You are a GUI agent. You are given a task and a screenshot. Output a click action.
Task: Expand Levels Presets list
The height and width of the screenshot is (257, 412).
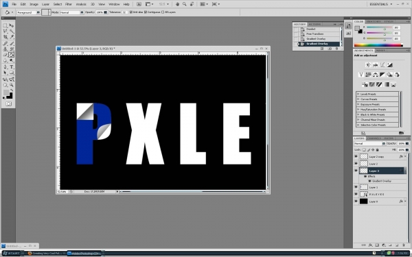[358, 94]
